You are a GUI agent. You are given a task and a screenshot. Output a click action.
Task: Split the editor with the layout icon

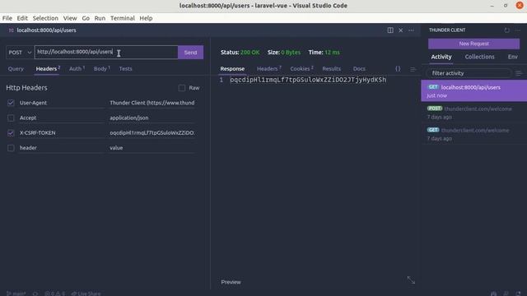pos(390,30)
